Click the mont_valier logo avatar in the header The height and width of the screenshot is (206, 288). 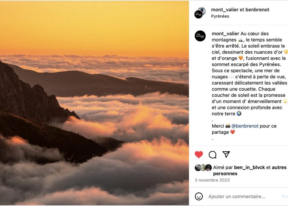pyautogui.click(x=198, y=15)
